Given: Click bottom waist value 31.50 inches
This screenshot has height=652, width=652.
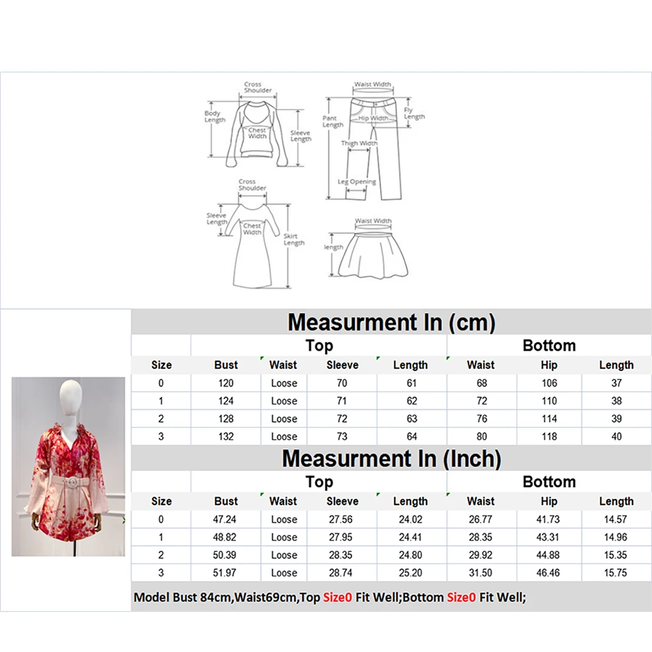Looking at the screenshot, I should 480,573.
